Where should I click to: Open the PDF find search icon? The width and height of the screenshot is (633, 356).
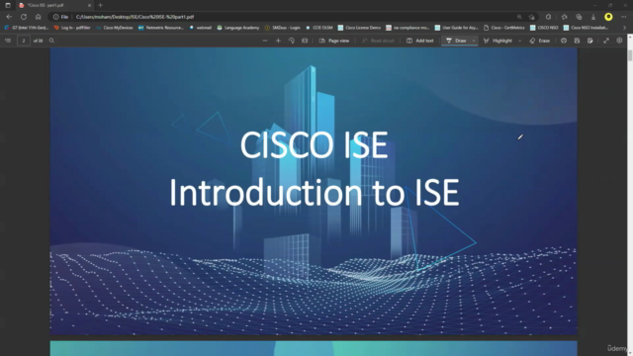[x=51, y=41]
